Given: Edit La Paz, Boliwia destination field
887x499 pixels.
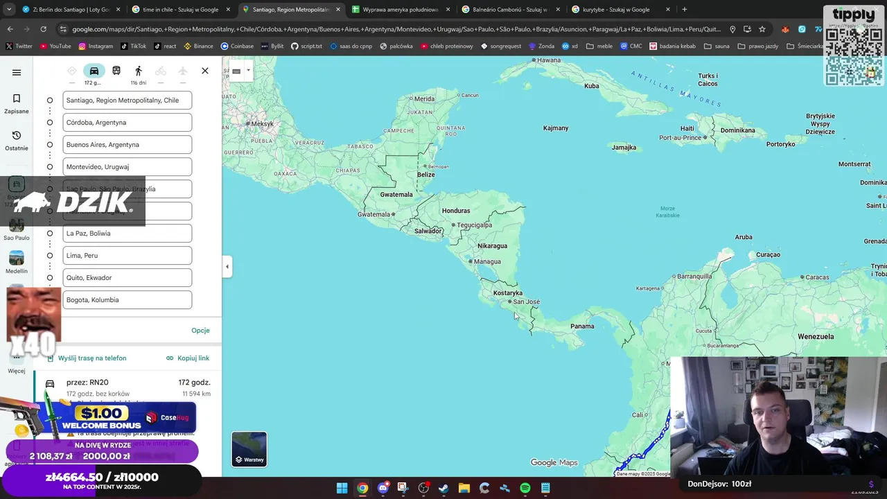Looking at the screenshot, I should pyautogui.click(x=128, y=234).
